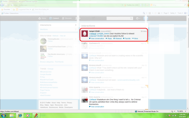Change the Trends location
This screenshot has height=118, width=189.
[50, 69]
